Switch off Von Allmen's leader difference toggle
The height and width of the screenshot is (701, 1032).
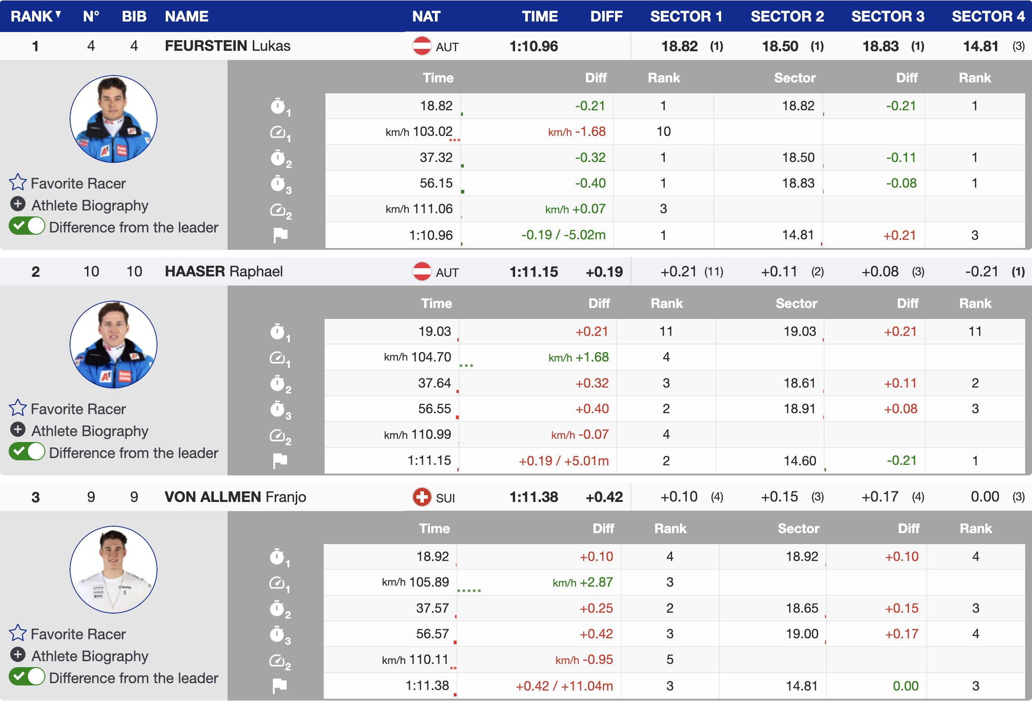(27, 677)
